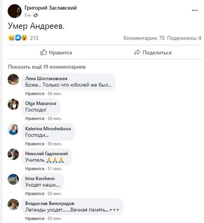
Task: Open Николай Гадомский avatar
Action: (13, 154)
